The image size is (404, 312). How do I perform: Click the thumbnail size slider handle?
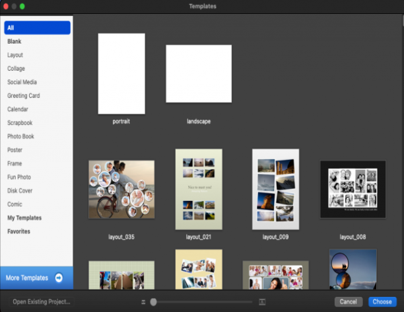[153, 302]
